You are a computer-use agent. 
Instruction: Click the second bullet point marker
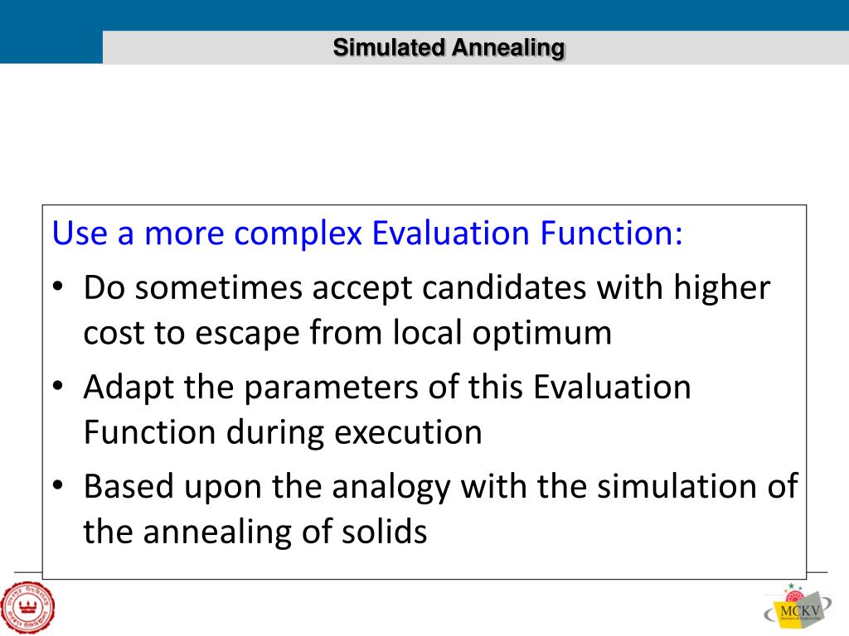click(x=58, y=387)
